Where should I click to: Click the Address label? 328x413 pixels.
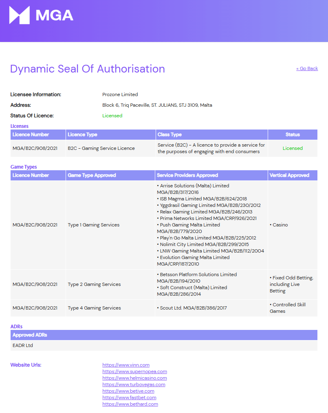[20, 105]
